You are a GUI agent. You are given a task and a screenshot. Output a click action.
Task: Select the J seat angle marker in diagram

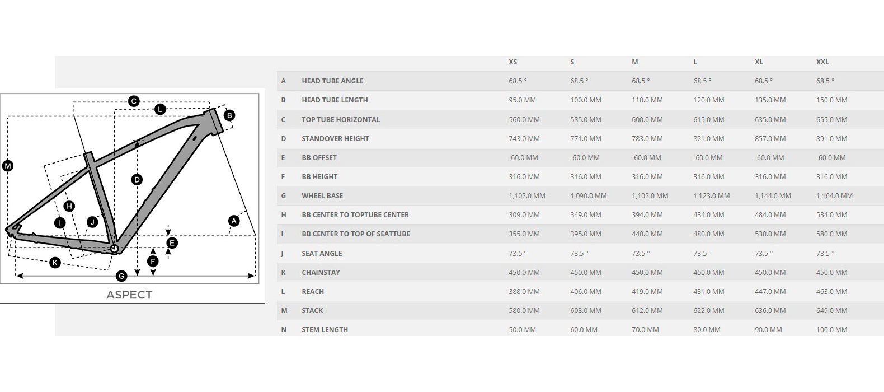pos(92,222)
